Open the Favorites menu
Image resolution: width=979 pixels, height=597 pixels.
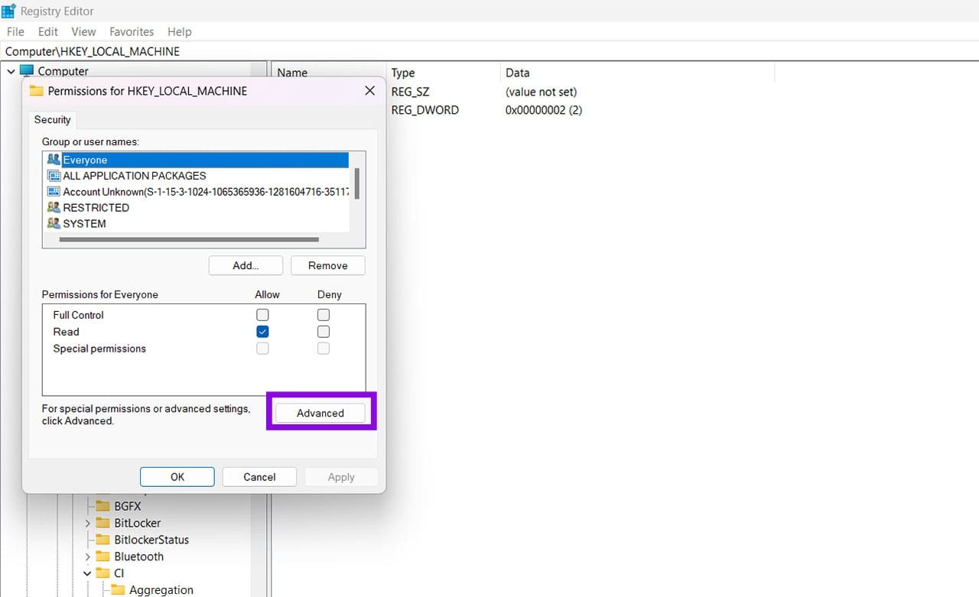(x=132, y=31)
